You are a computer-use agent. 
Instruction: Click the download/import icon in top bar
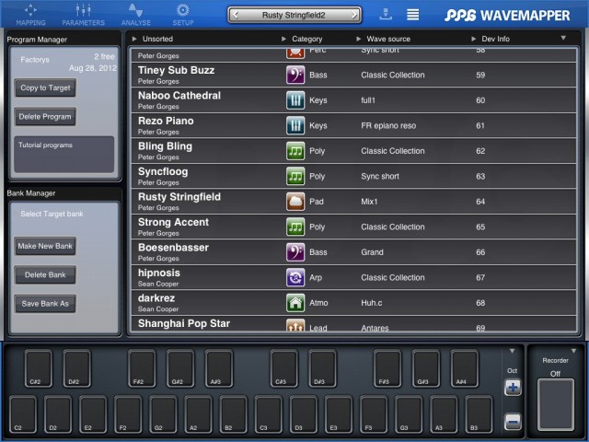pos(385,15)
